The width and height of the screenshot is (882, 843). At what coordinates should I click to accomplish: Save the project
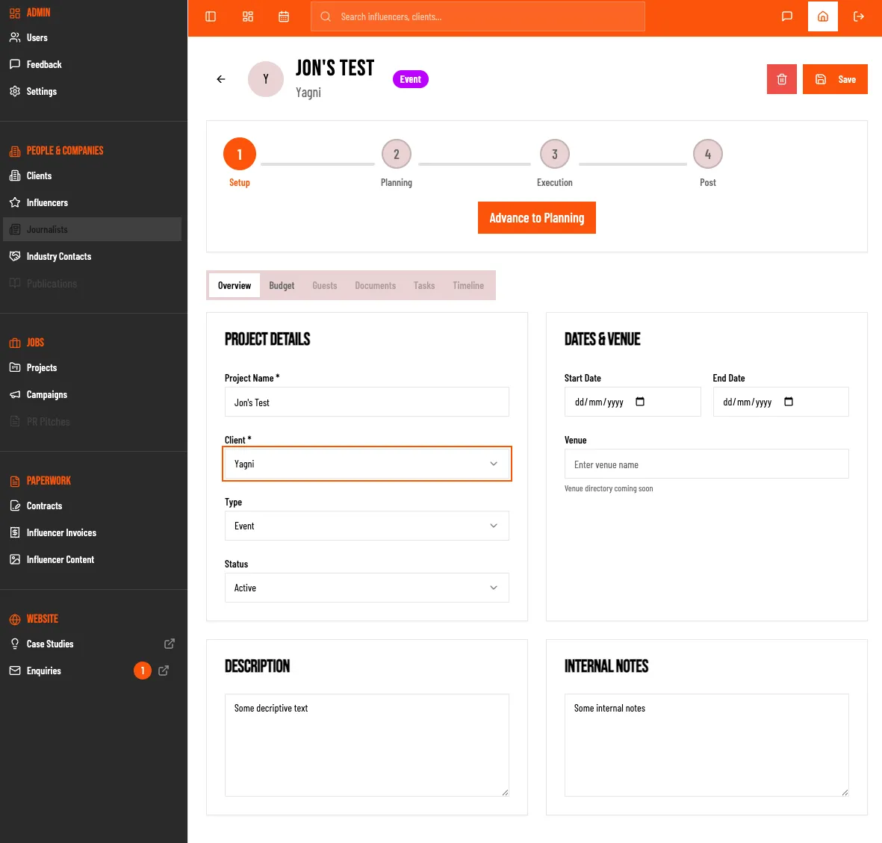coord(835,78)
